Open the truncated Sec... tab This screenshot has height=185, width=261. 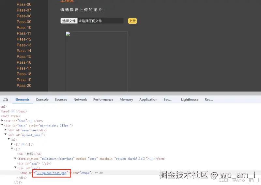(x=167, y=99)
